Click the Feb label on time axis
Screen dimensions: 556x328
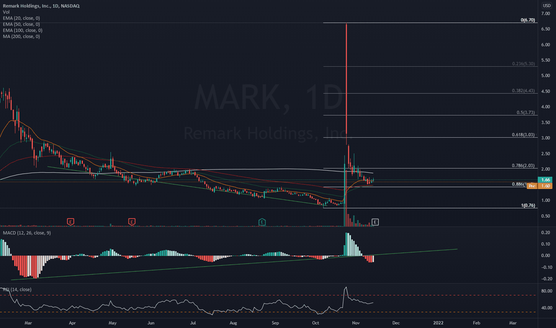pyautogui.click(x=477, y=323)
